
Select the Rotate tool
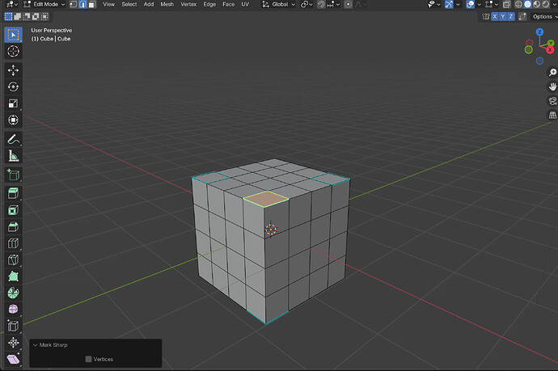tap(13, 86)
